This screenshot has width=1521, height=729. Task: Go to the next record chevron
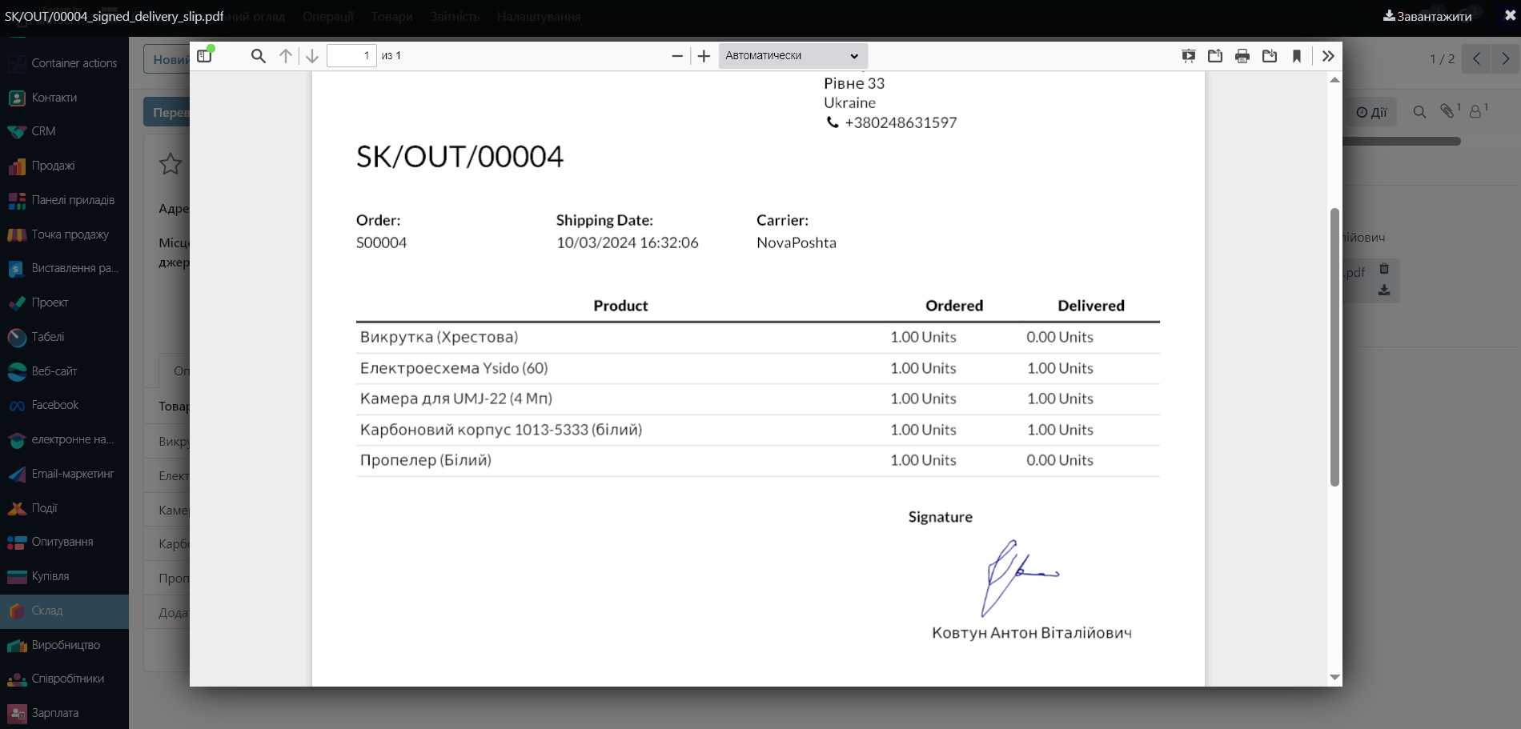[x=1506, y=59]
